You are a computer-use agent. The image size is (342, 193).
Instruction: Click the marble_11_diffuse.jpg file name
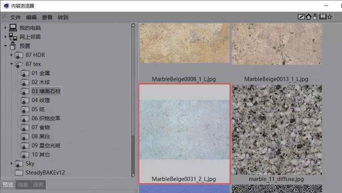click(x=276, y=179)
